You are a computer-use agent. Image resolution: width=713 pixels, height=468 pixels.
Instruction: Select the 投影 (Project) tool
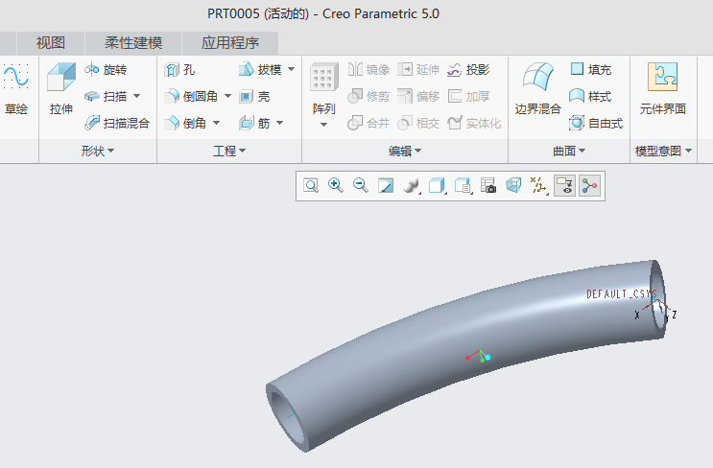coord(468,69)
